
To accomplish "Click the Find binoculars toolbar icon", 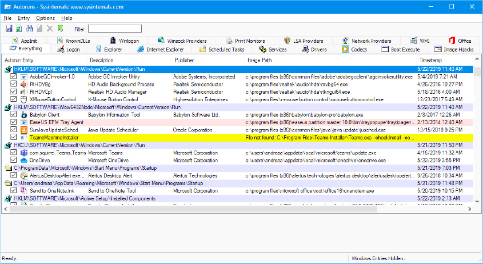I will click(x=29, y=29).
